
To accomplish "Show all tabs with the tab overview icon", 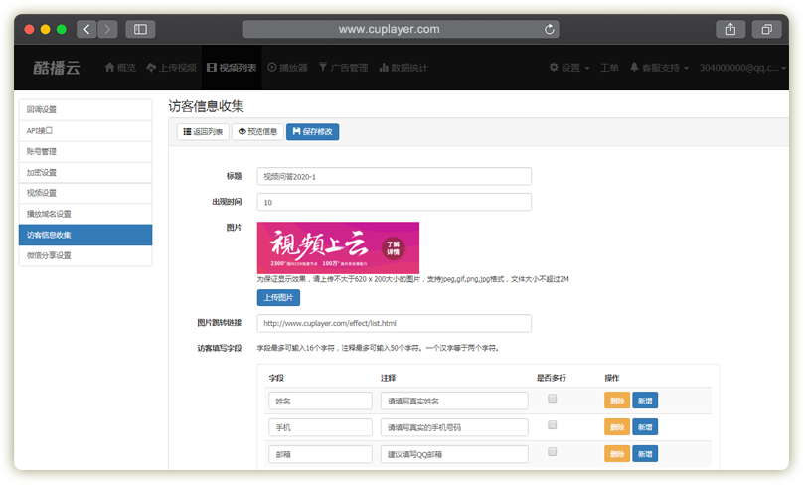I will 766,30.
